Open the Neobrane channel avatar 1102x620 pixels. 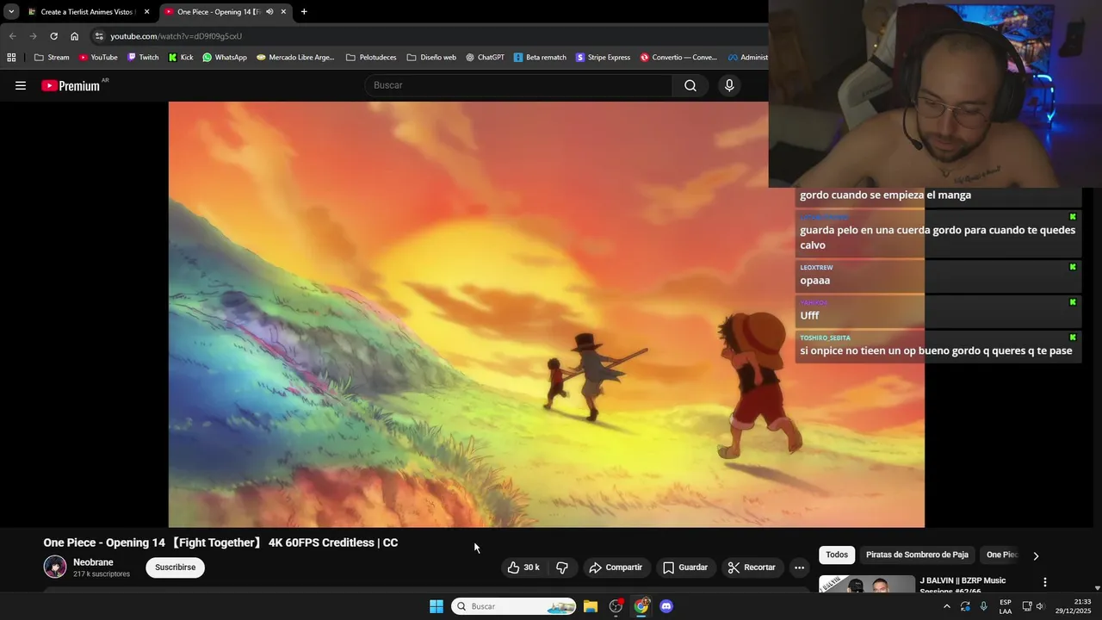click(55, 567)
